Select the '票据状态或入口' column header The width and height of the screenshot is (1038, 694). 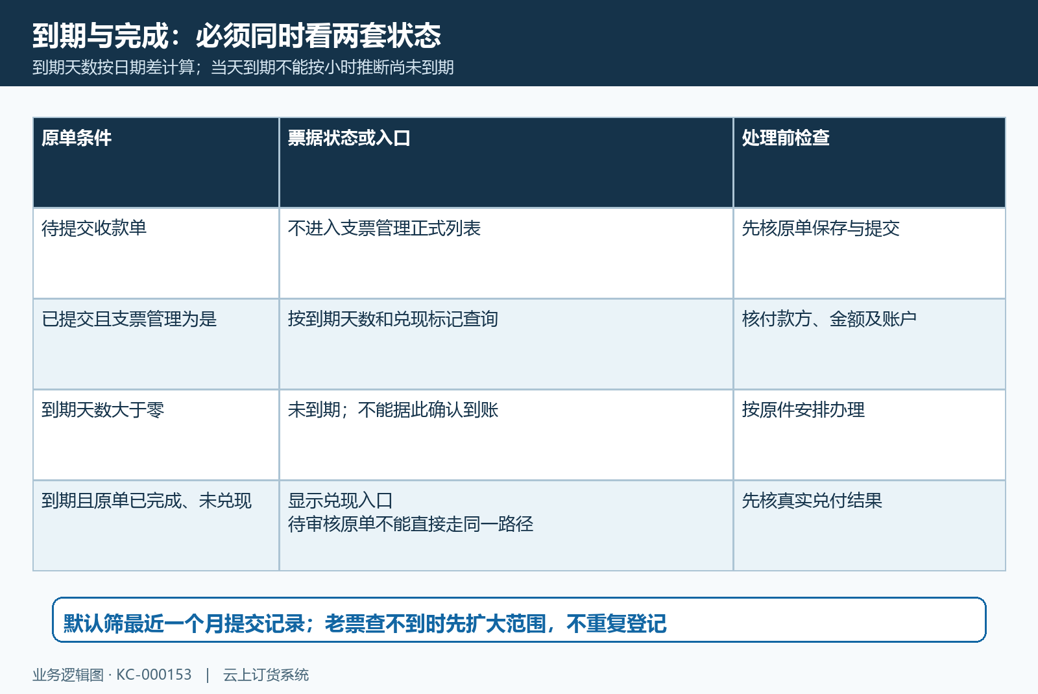coord(506,163)
